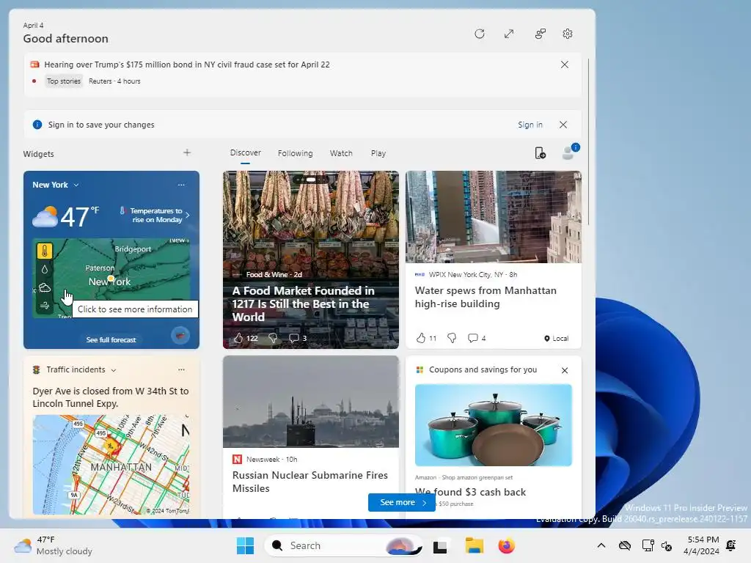
Task: Click the See more button
Action: tap(402, 502)
